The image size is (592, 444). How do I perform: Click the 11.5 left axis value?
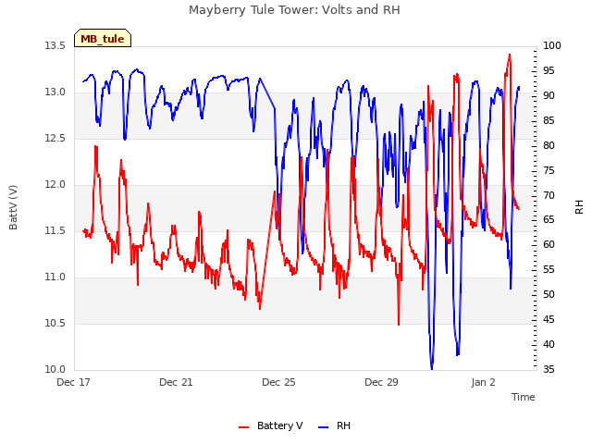(55, 230)
